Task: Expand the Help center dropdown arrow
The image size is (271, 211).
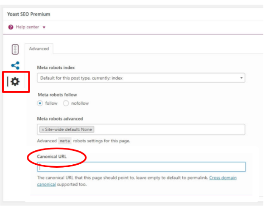Action: click(x=44, y=28)
